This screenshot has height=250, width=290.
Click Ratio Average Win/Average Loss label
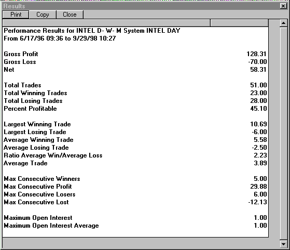click(53, 155)
